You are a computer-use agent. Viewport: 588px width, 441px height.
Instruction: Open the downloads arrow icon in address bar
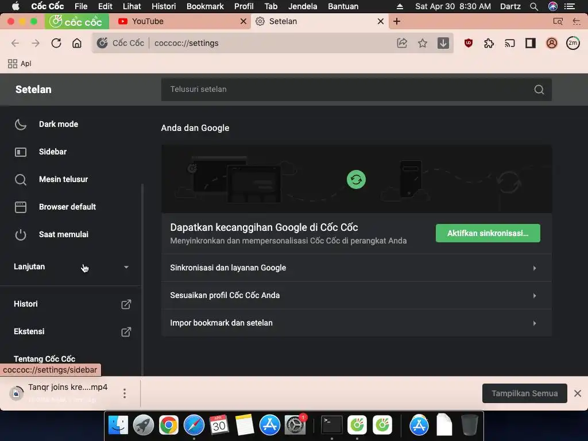(x=443, y=43)
